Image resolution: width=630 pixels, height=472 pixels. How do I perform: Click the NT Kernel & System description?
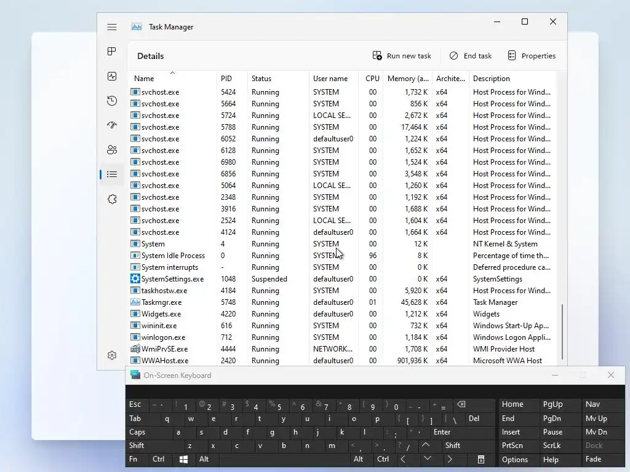tap(505, 244)
